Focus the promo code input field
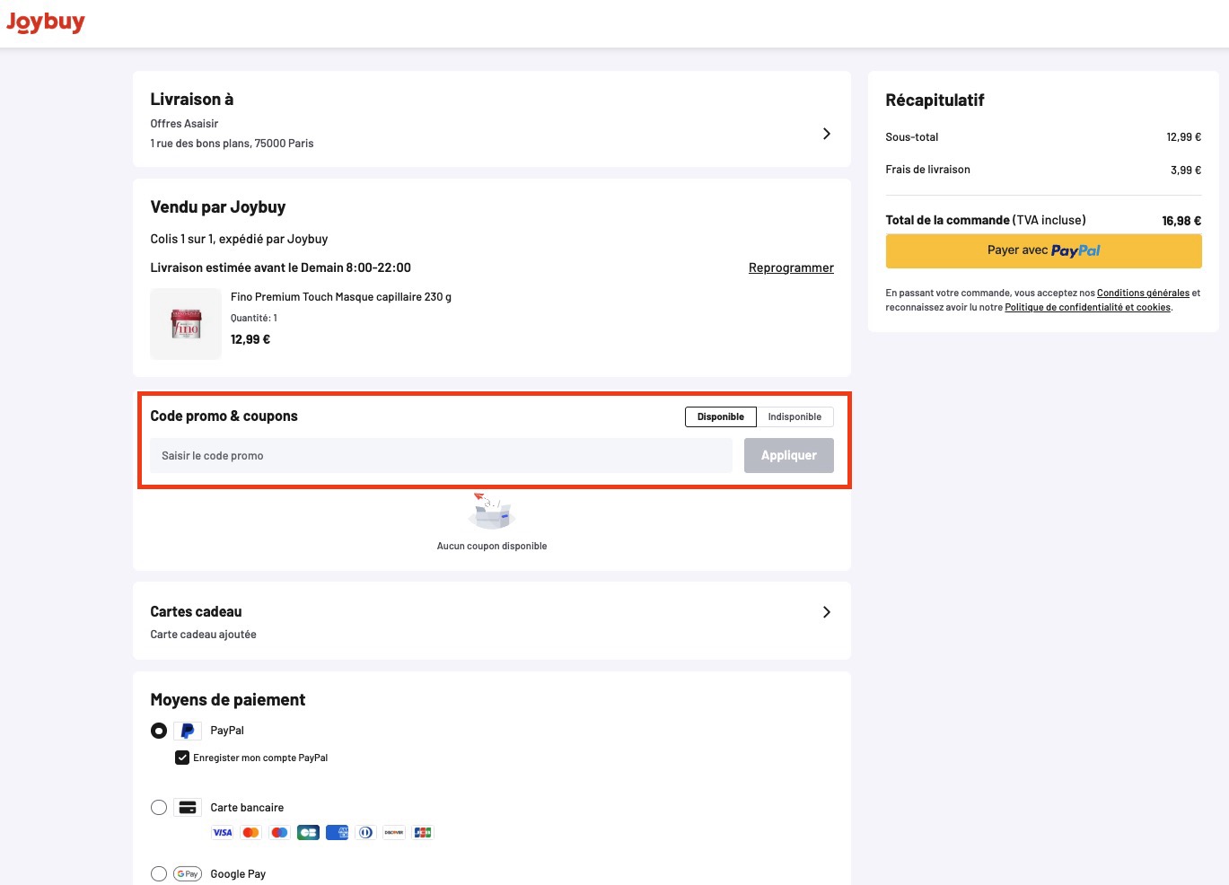 [x=441, y=456]
